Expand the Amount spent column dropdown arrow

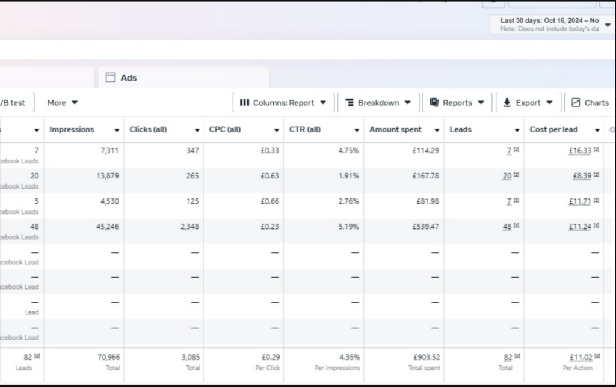[437, 130]
